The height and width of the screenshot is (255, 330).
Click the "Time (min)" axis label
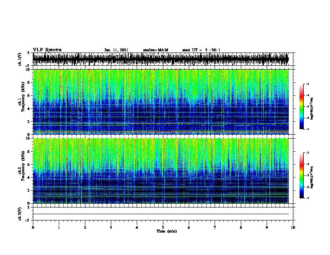pyautogui.click(x=167, y=231)
